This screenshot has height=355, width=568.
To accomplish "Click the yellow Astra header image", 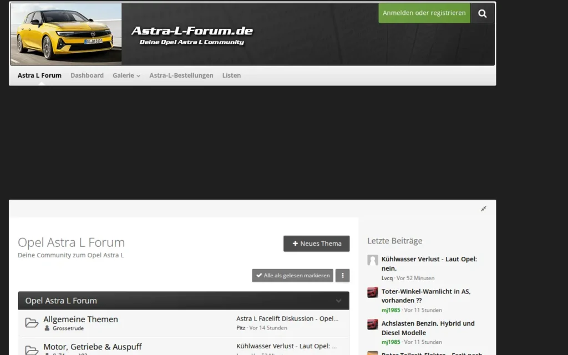I will pyautogui.click(x=67, y=34).
